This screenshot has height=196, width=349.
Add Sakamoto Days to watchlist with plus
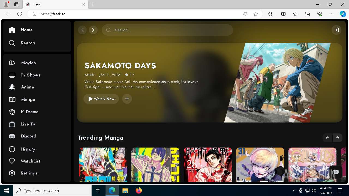(127, 99)
